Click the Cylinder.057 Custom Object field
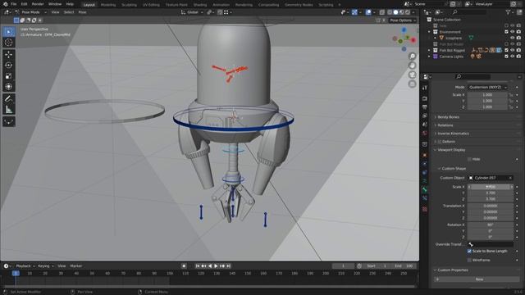The image size is (525, 295). (x=491, y=178)
